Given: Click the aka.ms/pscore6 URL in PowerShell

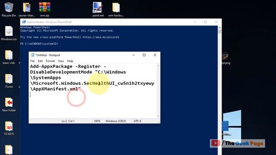Looking at the screenshot, I should pyautogui.click(x=101, y=37).
